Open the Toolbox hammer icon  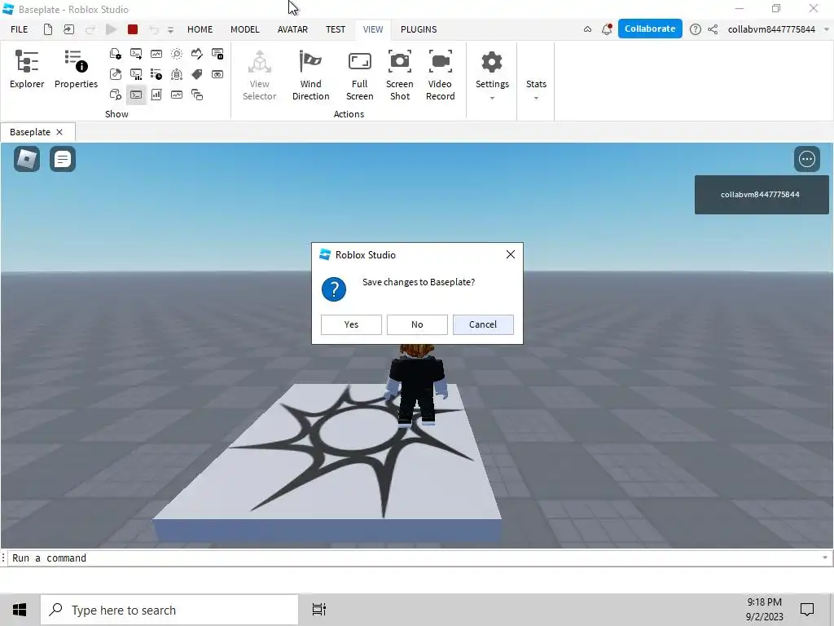(116, 74)
